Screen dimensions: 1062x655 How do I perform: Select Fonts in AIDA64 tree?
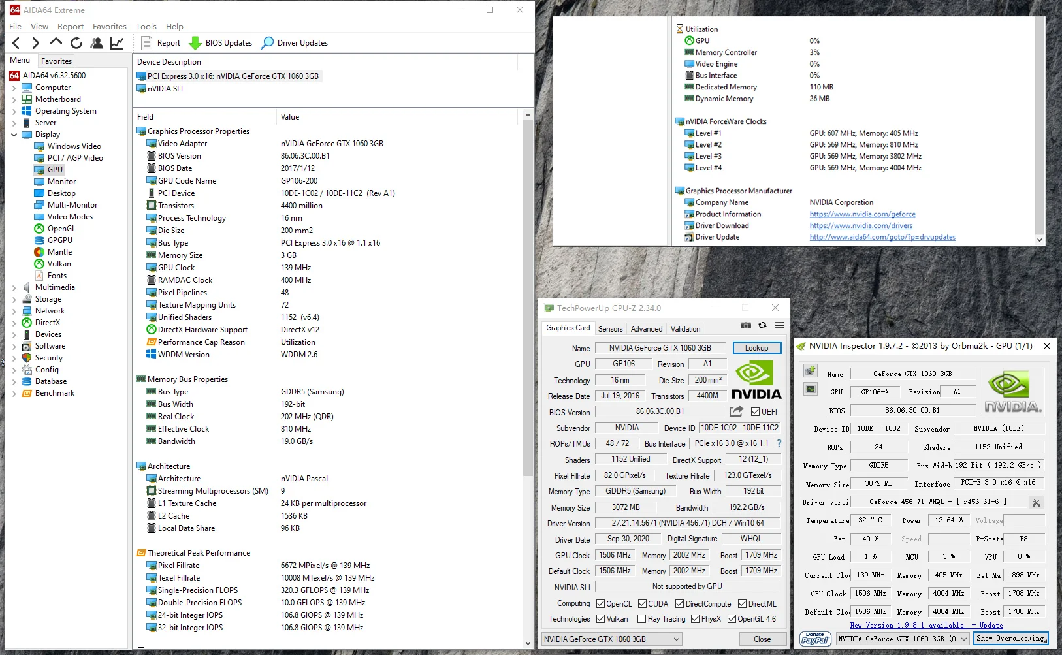[x=57, y=276]
